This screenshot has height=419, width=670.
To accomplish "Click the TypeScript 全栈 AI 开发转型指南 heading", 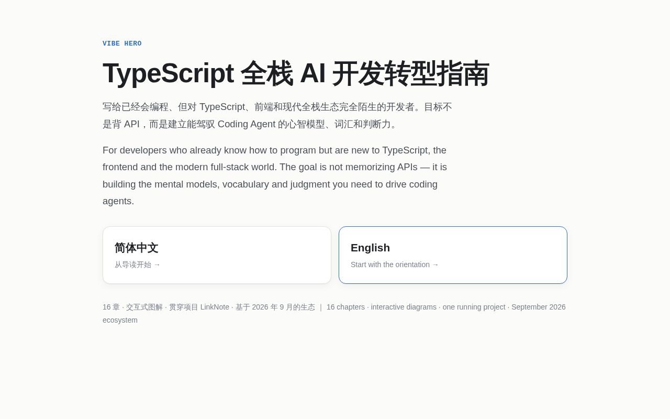I will 296,73.
